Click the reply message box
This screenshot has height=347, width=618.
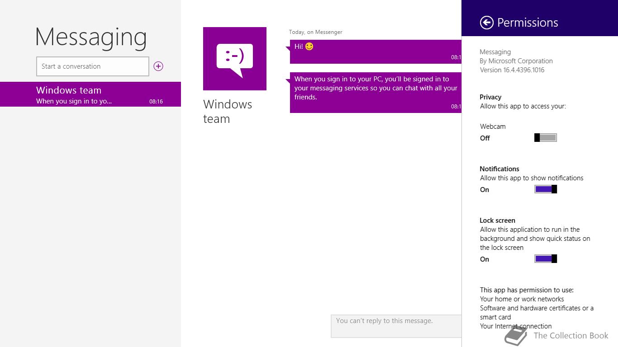point(396,326)
